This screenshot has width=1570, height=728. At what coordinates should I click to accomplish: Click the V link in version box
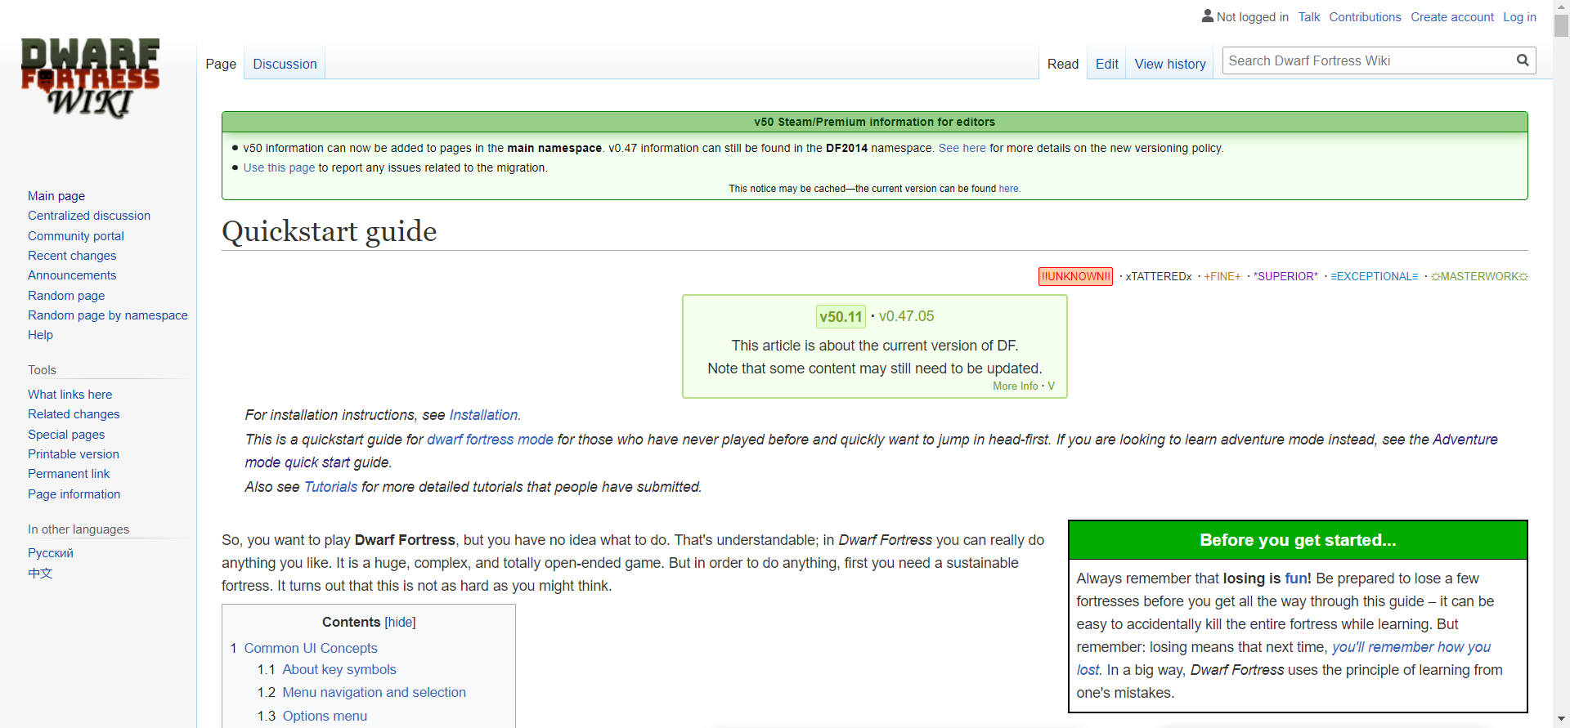click(x=1051, y=386)
